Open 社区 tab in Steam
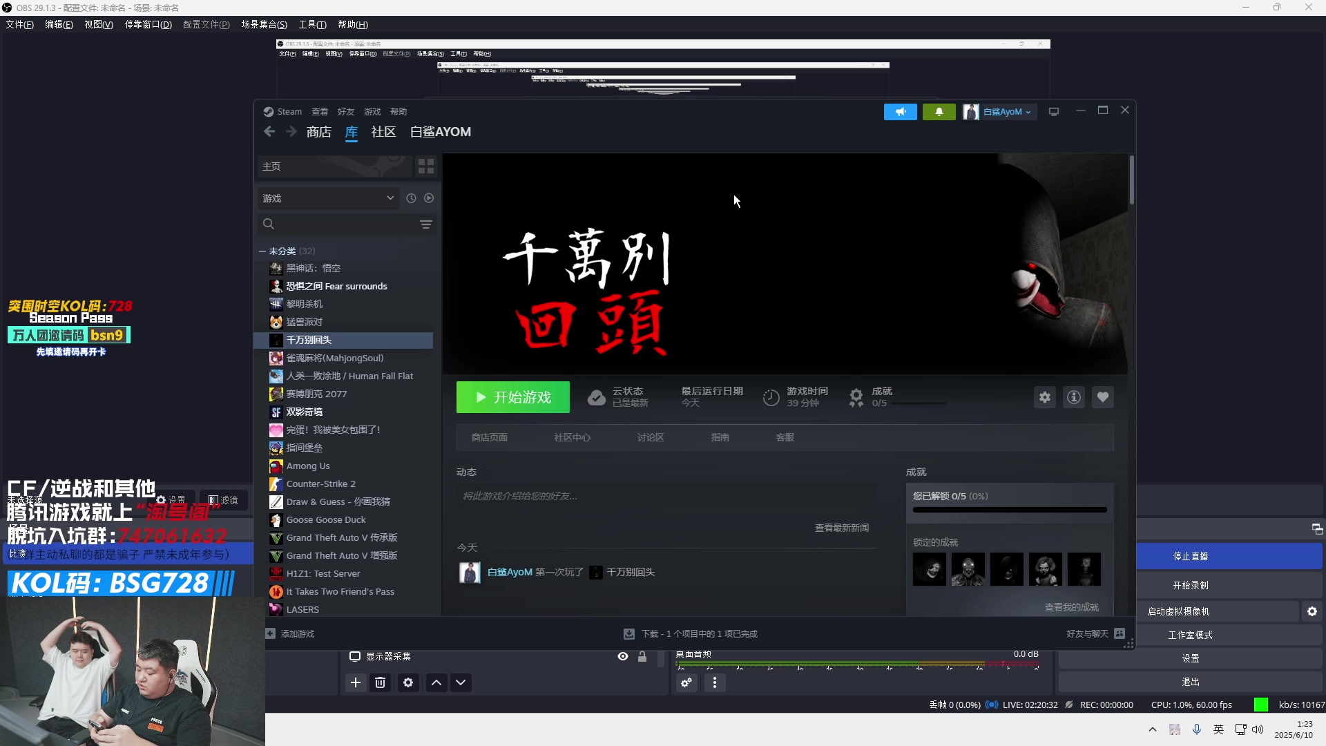Viewport: 1326px width, 746px height. [383, 132]
